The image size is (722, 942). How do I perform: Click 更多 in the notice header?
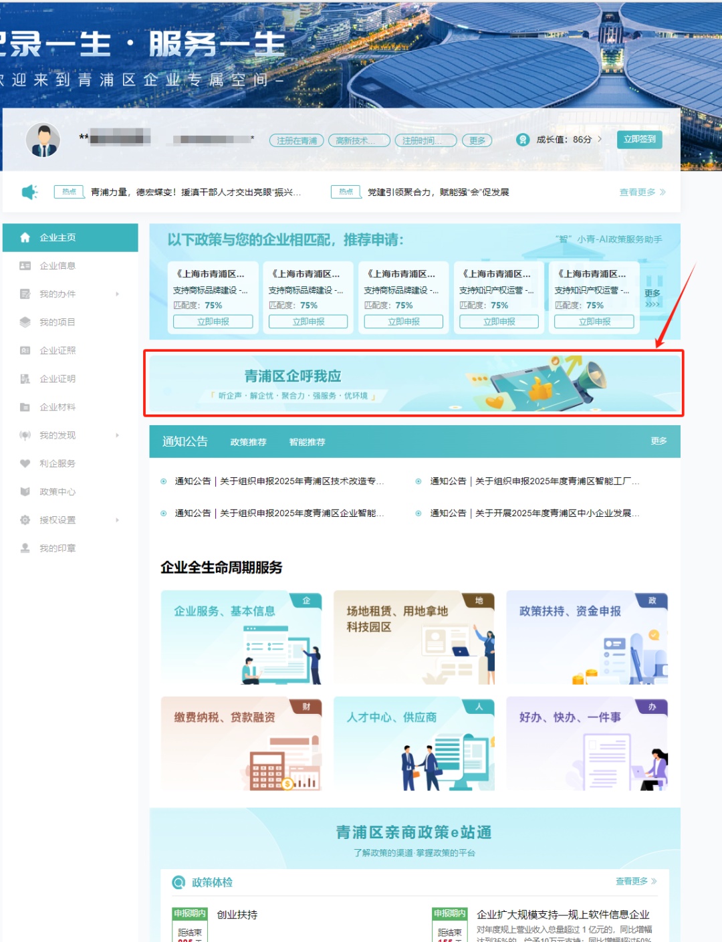[659, 441]
